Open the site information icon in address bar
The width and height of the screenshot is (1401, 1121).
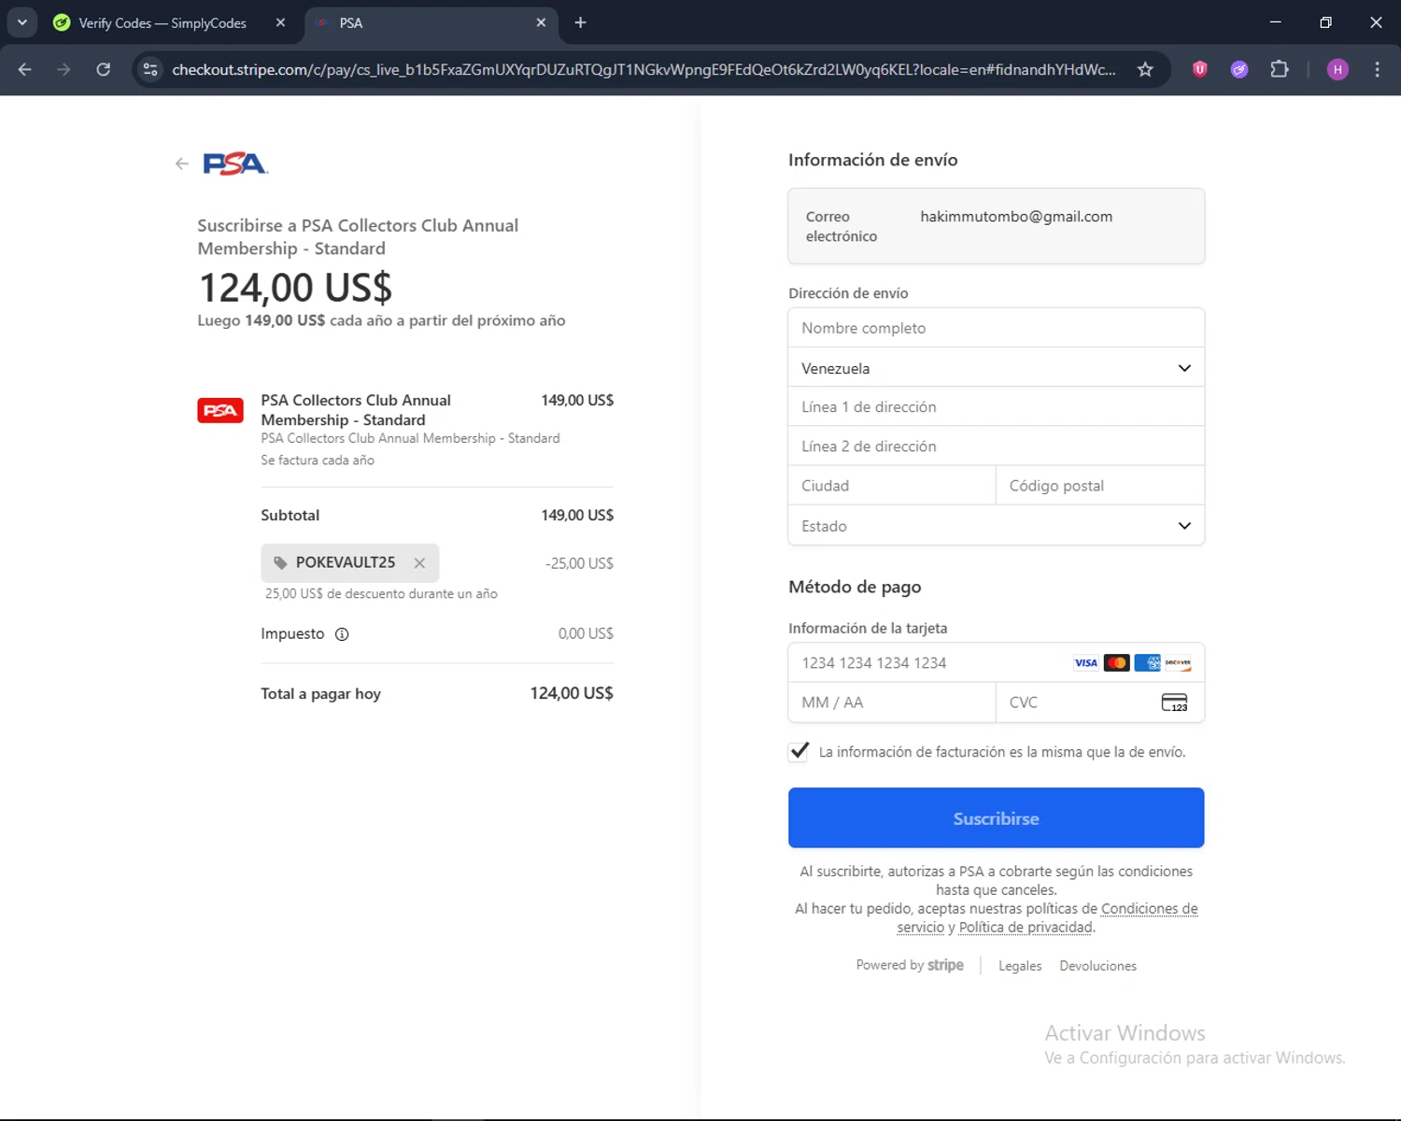coord(150,69)
